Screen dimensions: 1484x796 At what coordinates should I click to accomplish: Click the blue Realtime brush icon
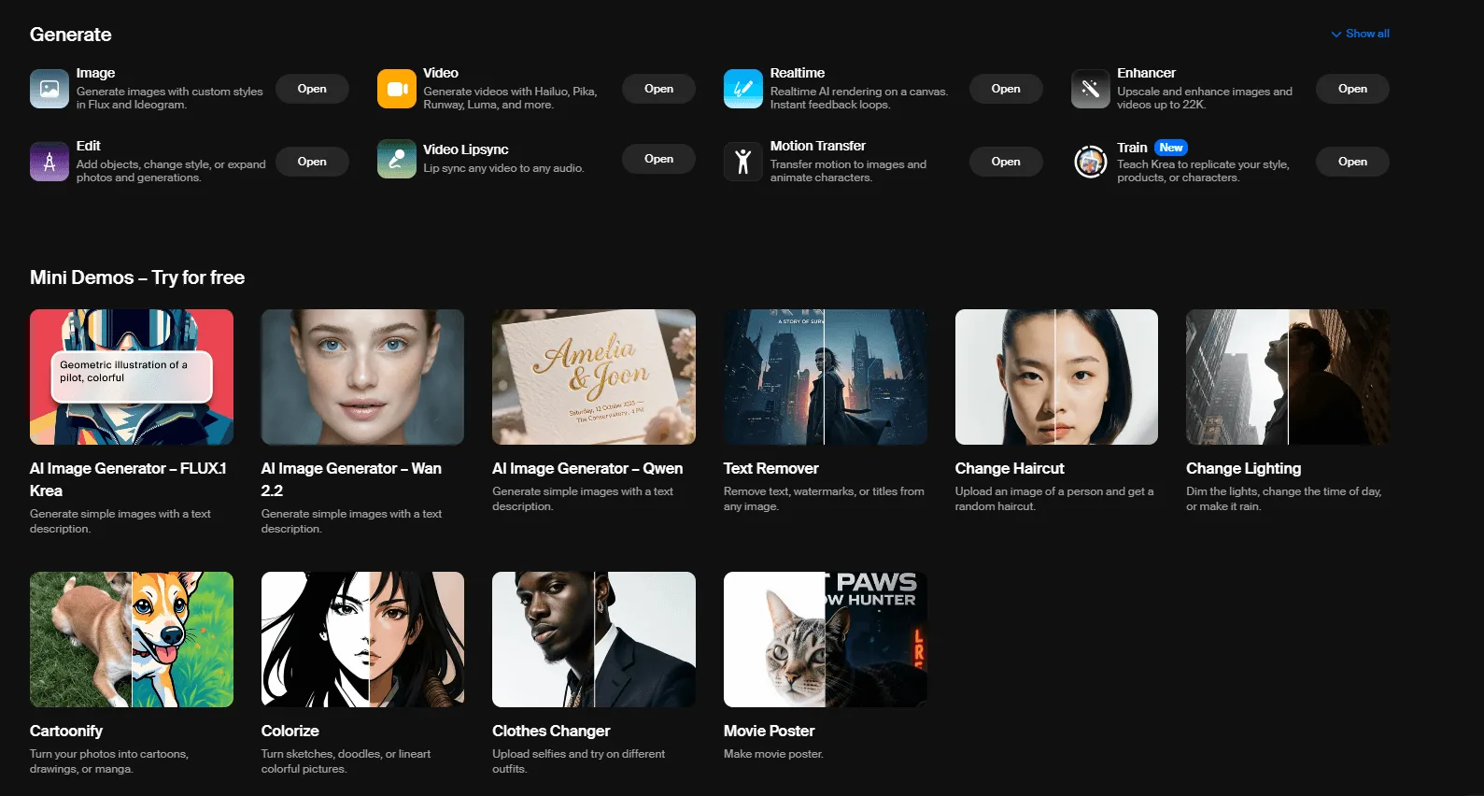tap(743, 89)
